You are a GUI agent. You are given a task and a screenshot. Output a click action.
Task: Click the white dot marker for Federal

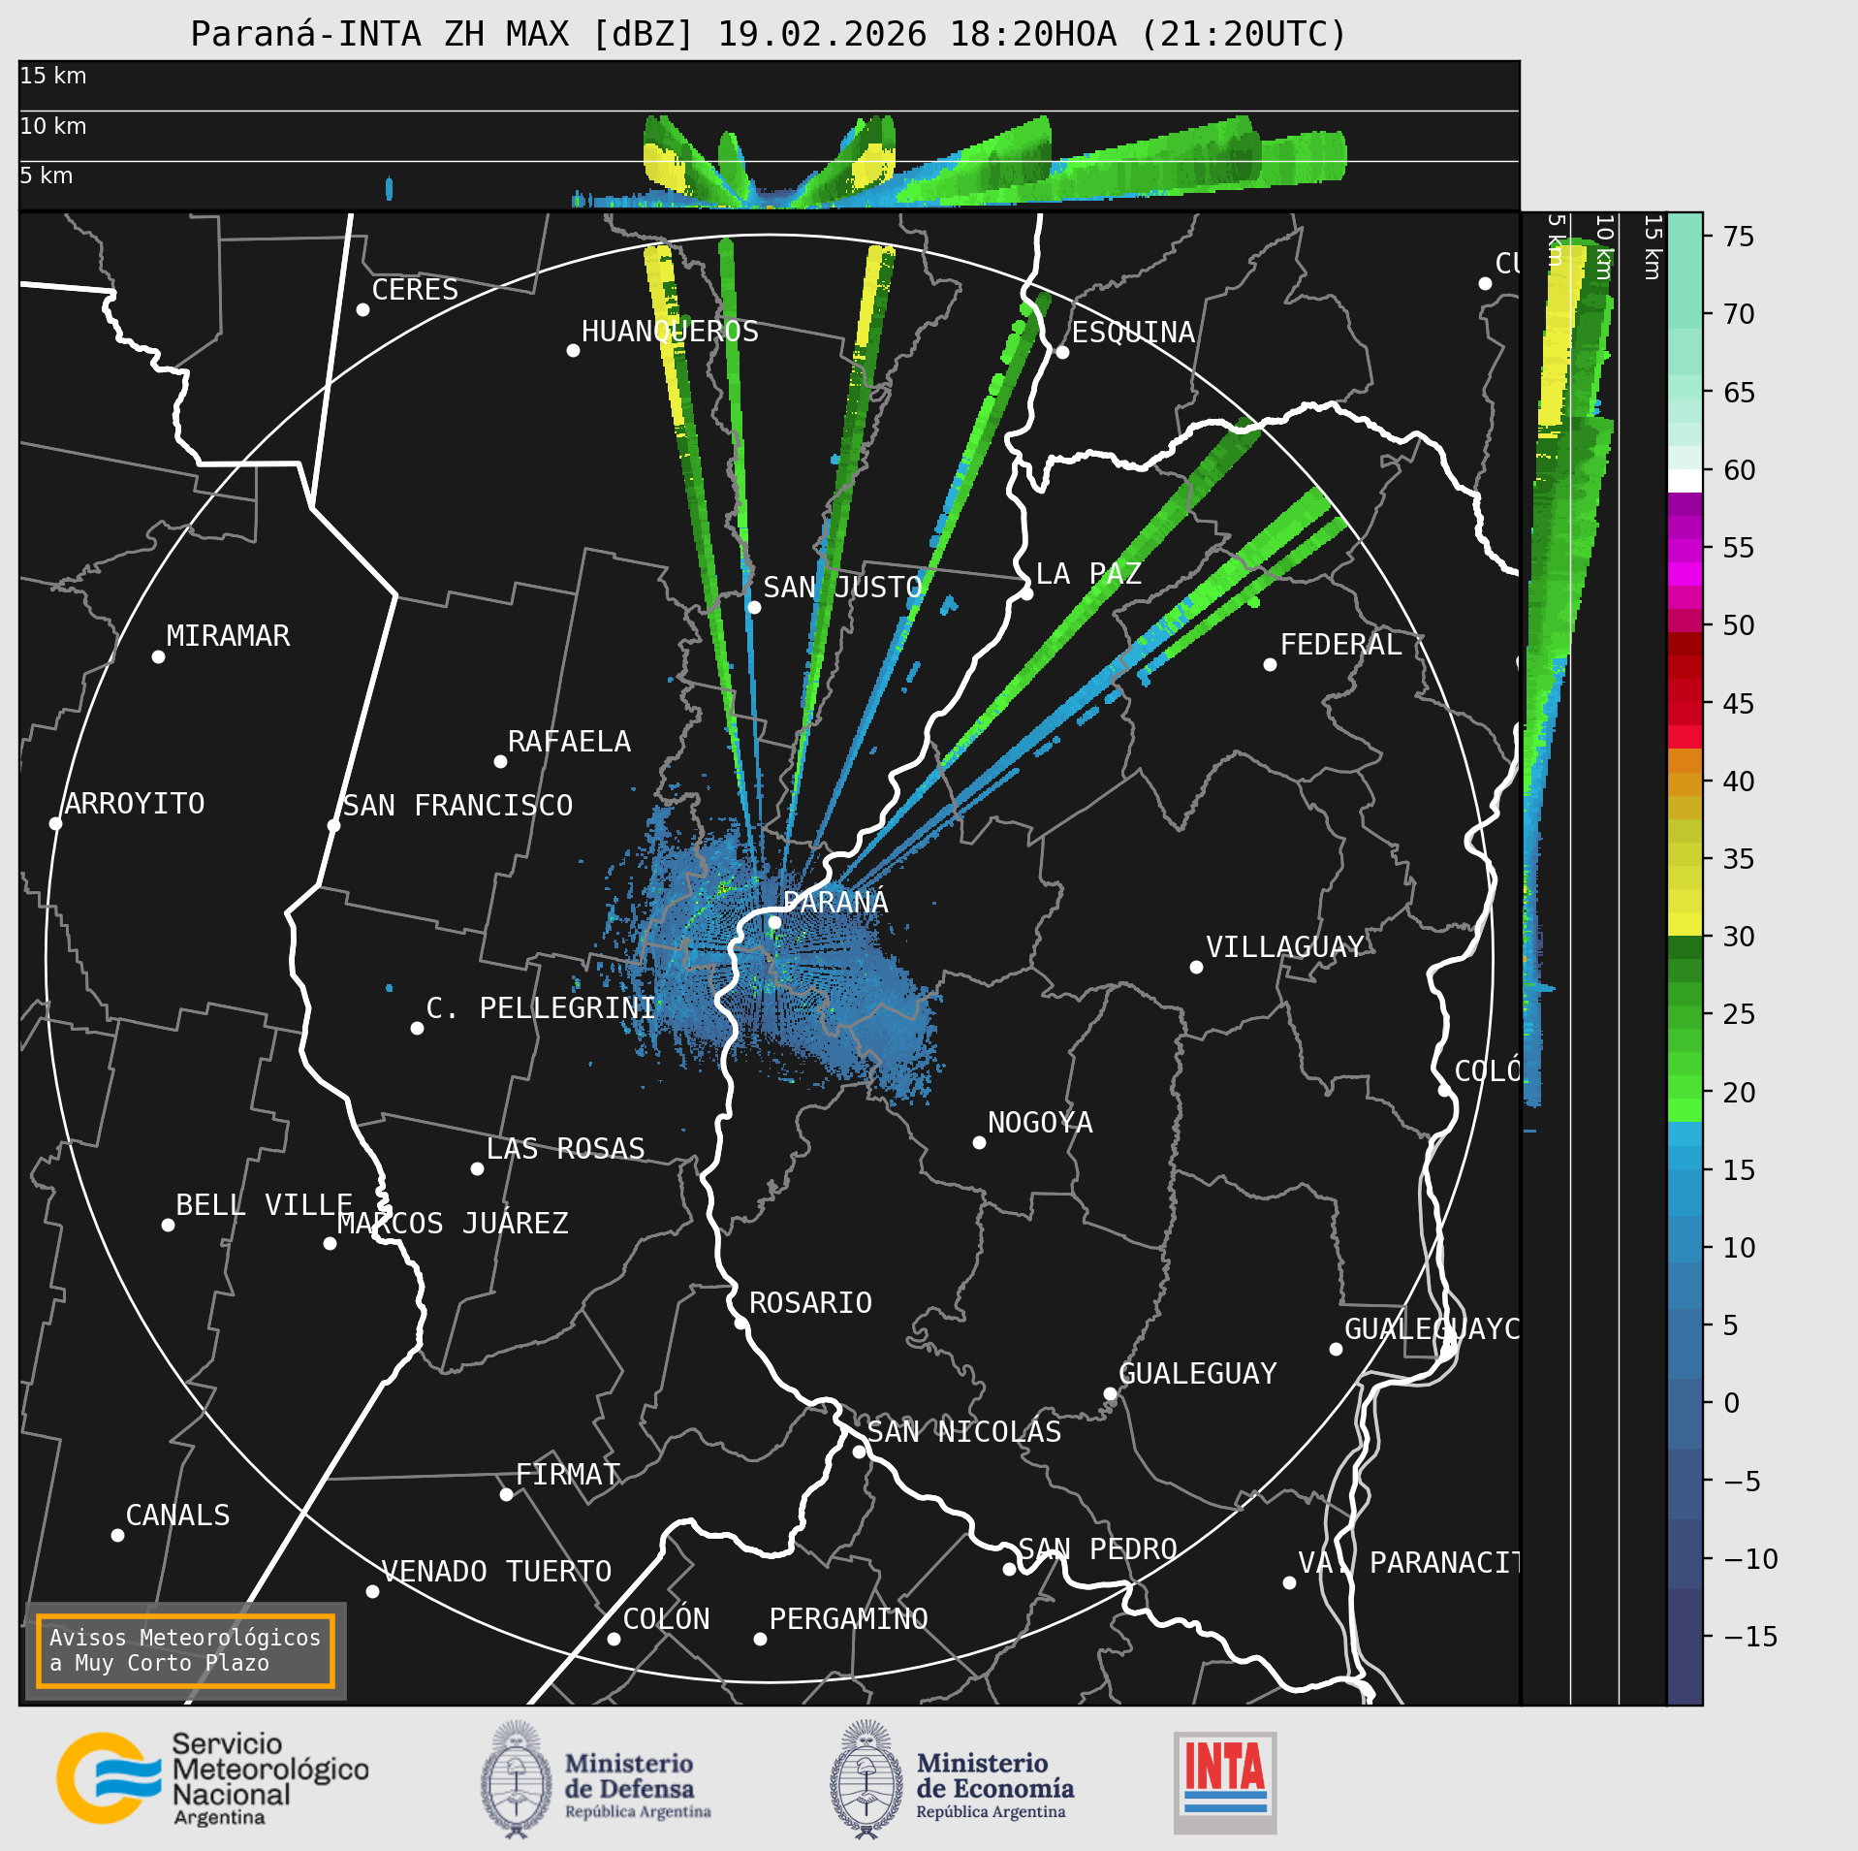pyautogui.click(x=1270, y=664)
